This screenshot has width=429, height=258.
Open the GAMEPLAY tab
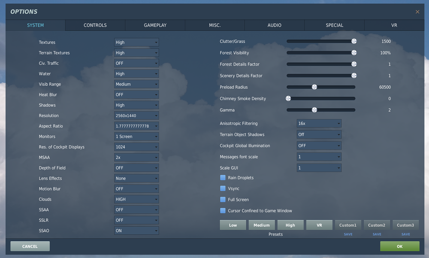pos(155,25)
